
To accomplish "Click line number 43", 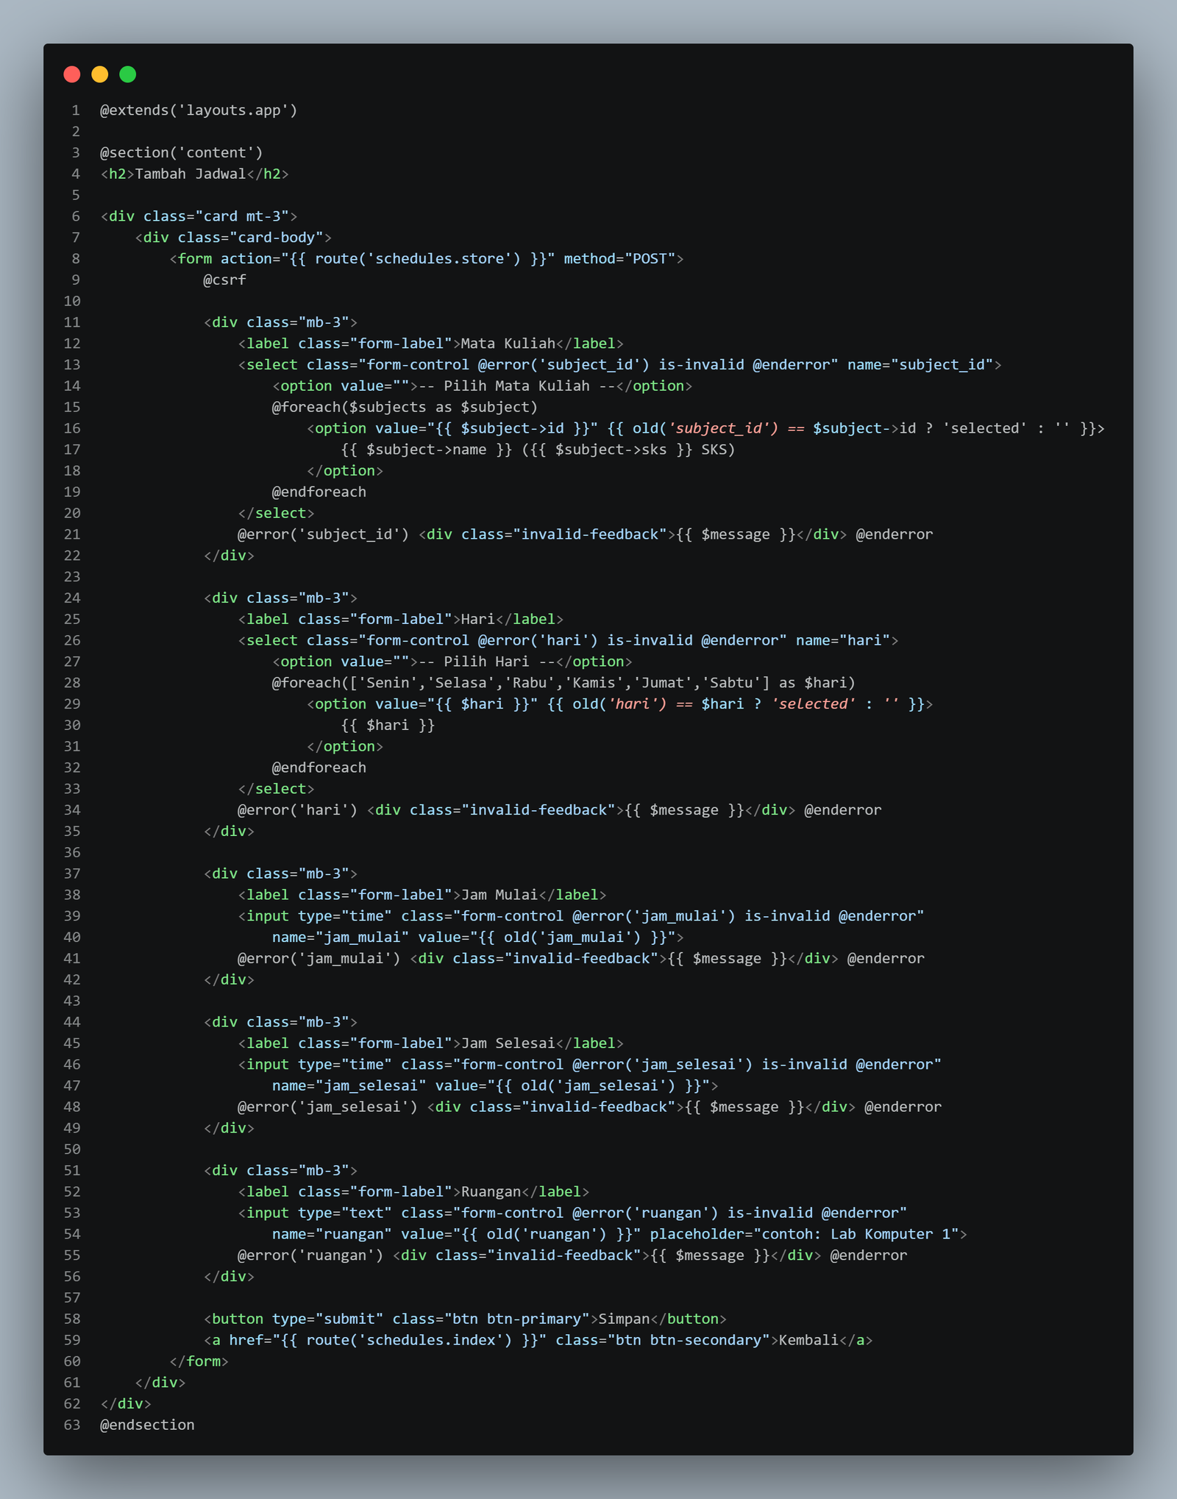I will tap(72, 1001).
